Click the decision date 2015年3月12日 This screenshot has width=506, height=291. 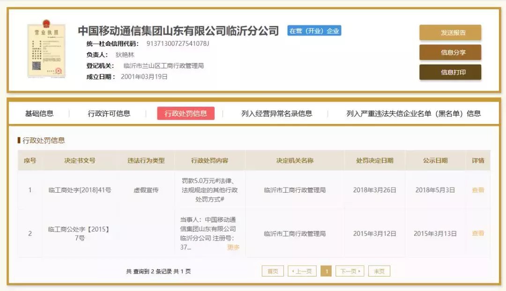(375, 233)
